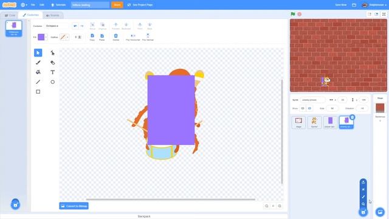Click See Project Page

tap(140, 5)
